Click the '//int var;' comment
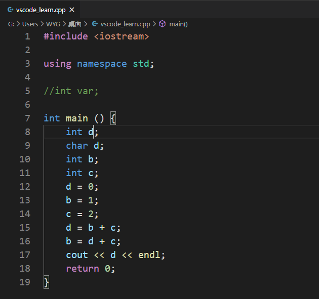This screenshot has height=299, width=319. (71, 91)
